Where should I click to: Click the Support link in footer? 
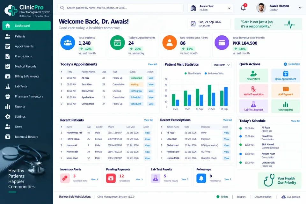(x=241, y=197)
